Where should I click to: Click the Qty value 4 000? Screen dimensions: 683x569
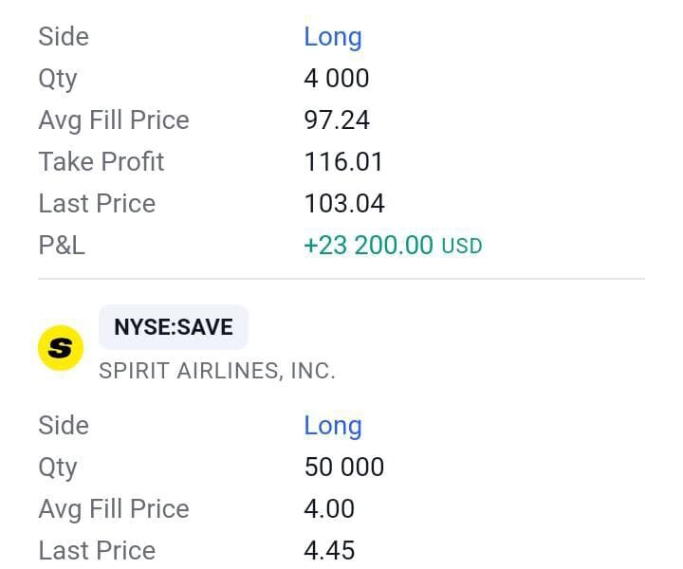pyautogui.click(x=337, y=79)
